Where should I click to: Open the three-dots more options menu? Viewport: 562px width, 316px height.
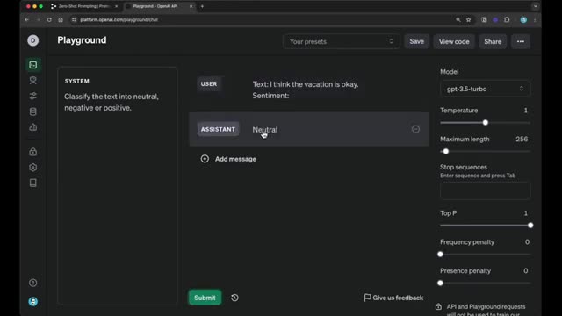click(521, 41)
